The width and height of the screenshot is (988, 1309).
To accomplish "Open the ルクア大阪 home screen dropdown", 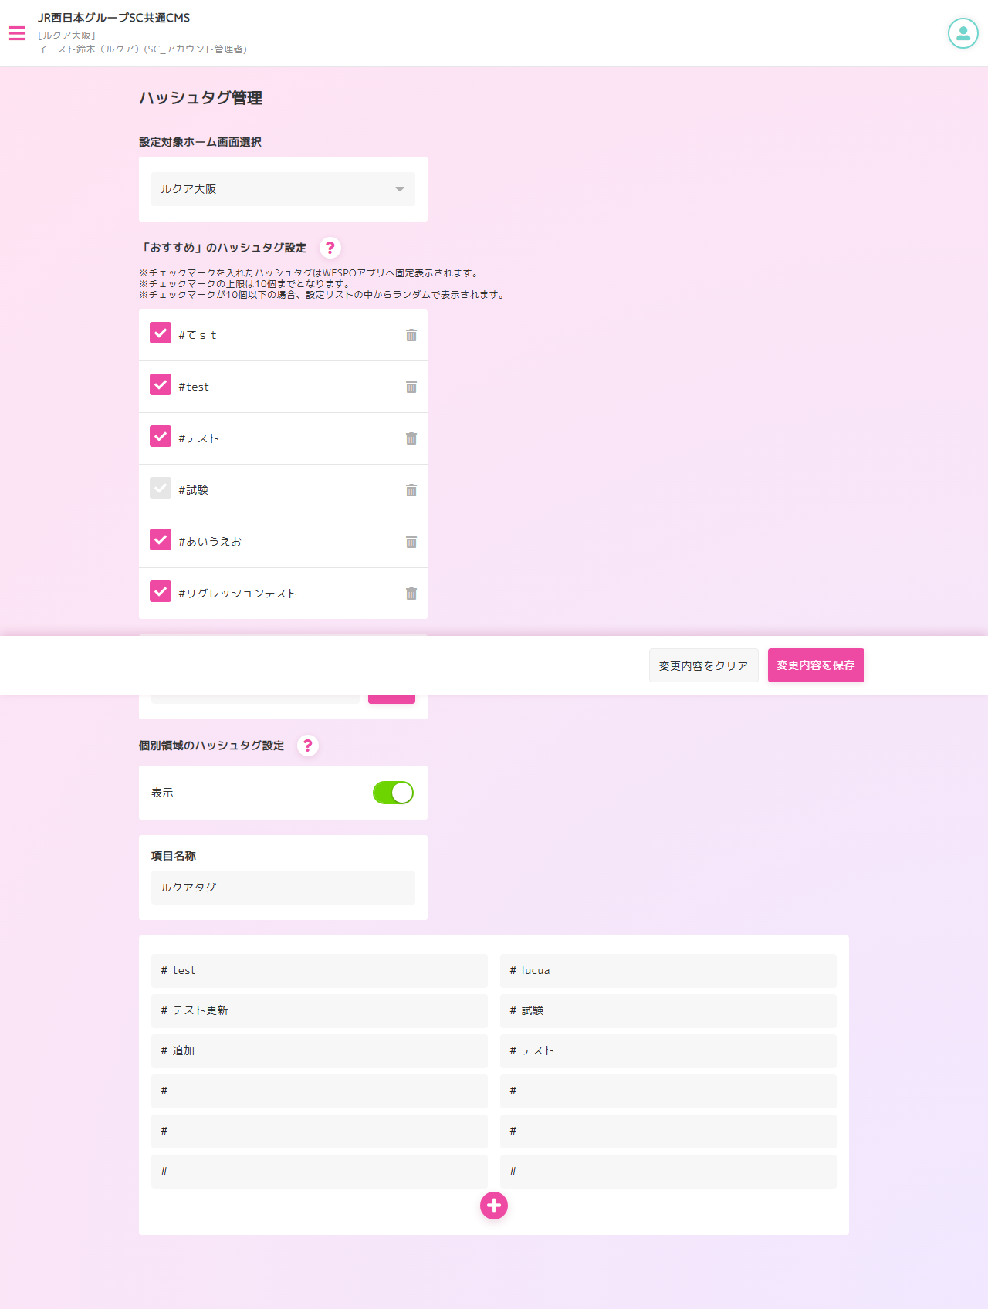I will point(283,189).
